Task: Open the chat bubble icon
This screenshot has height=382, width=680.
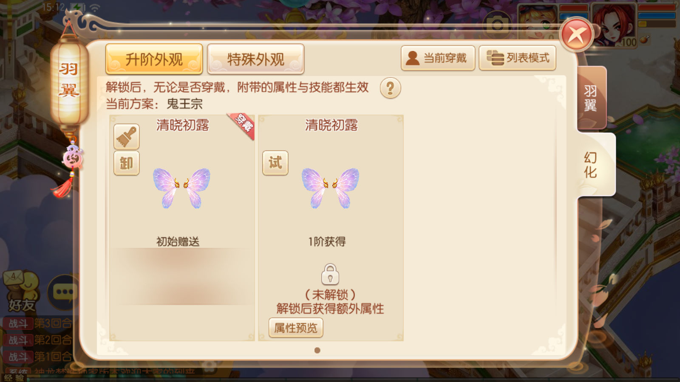Action: pos(64,292)
